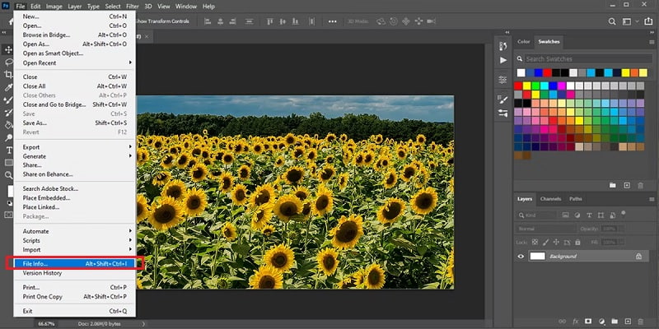Screen dimensions: 659x329
Task: Toggle the smart objects filter
Action: [x=612, y=215]
